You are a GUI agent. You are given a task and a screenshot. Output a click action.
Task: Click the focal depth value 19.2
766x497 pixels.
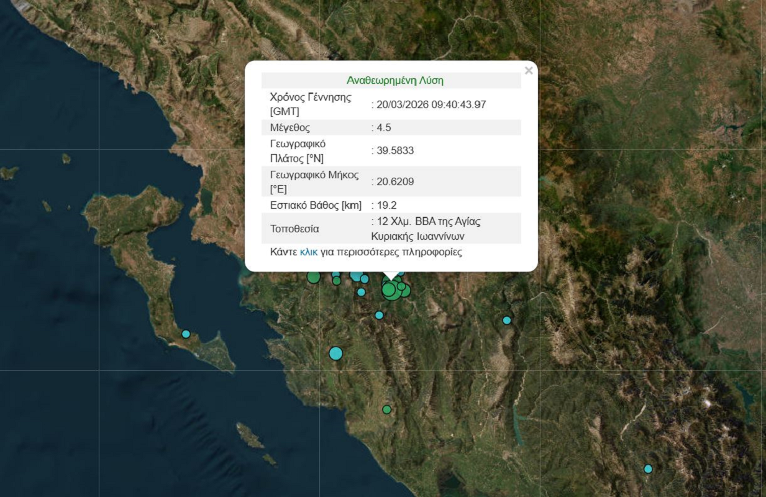click(386, 205)
